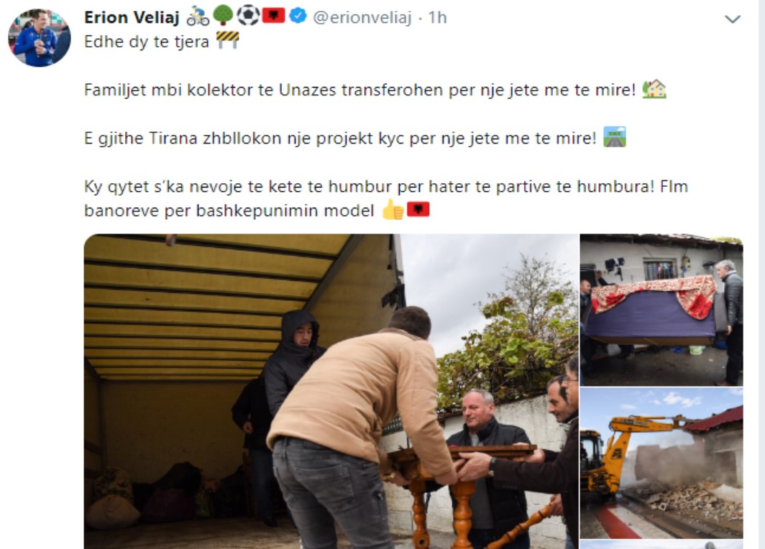Open the sofa carrying photo
The image size is (765, 549).
[x=661, y=310]
